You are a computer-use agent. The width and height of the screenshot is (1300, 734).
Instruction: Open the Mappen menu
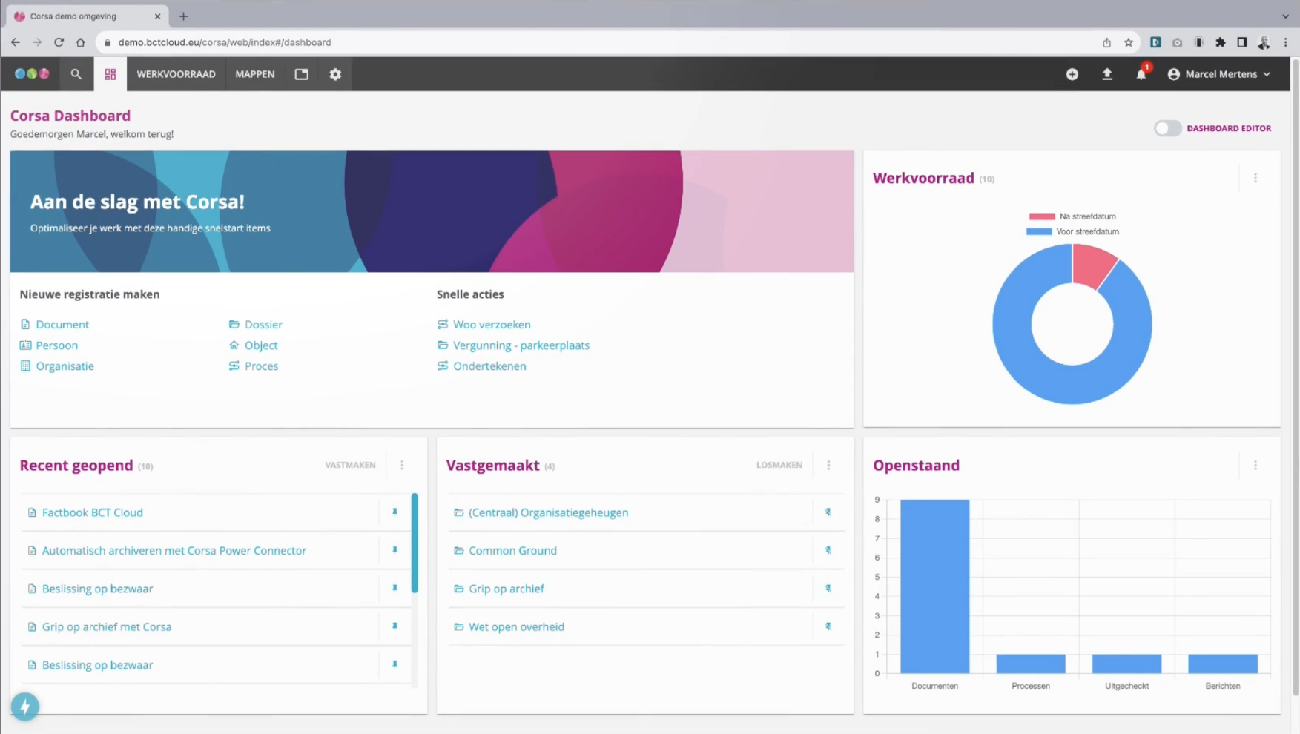[255, 74]
